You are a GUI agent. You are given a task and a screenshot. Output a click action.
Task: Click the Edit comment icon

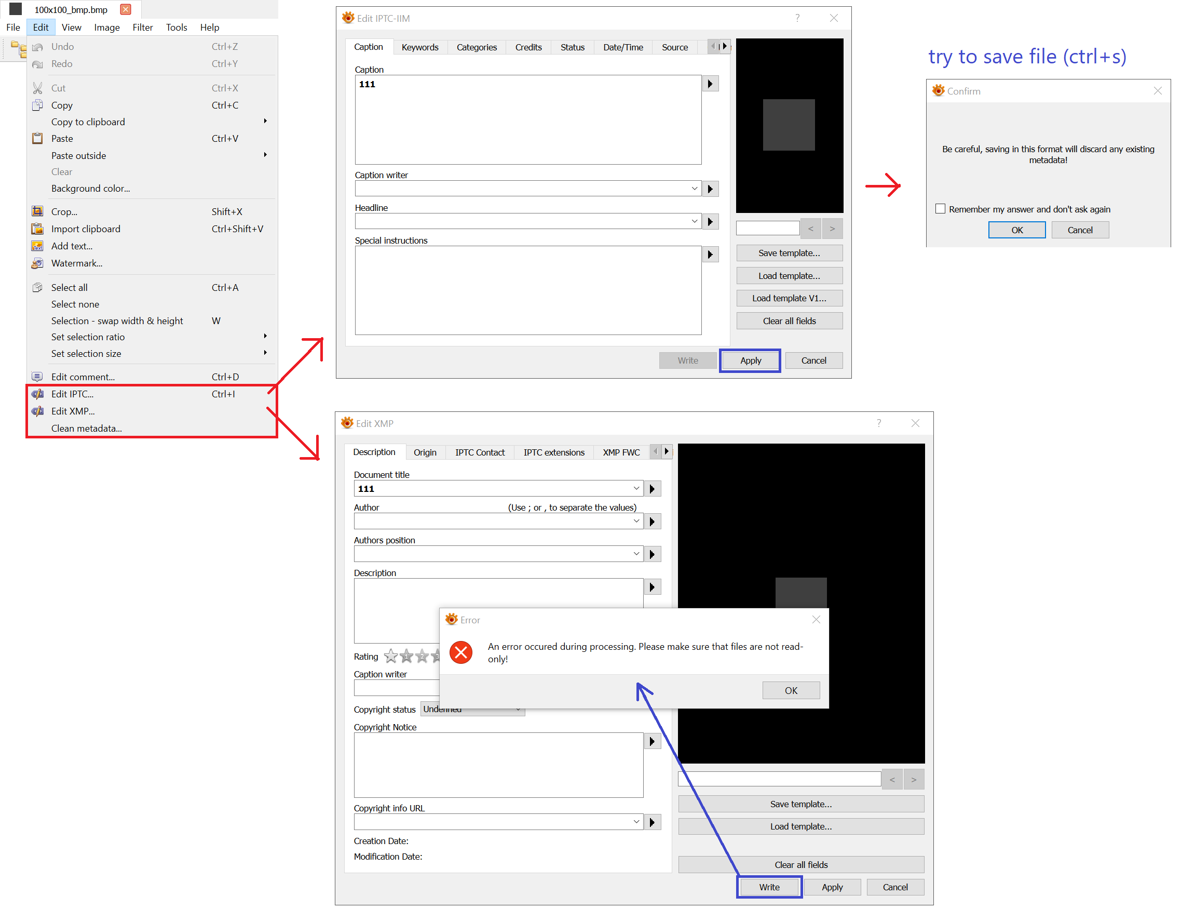click(37, 377)
